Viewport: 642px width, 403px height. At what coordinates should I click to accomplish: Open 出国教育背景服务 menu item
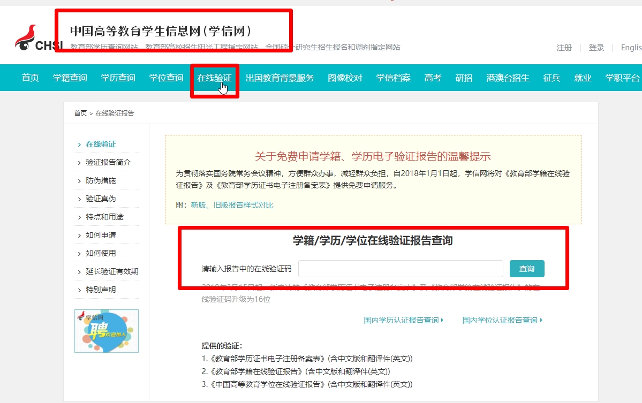coord(280,78)
